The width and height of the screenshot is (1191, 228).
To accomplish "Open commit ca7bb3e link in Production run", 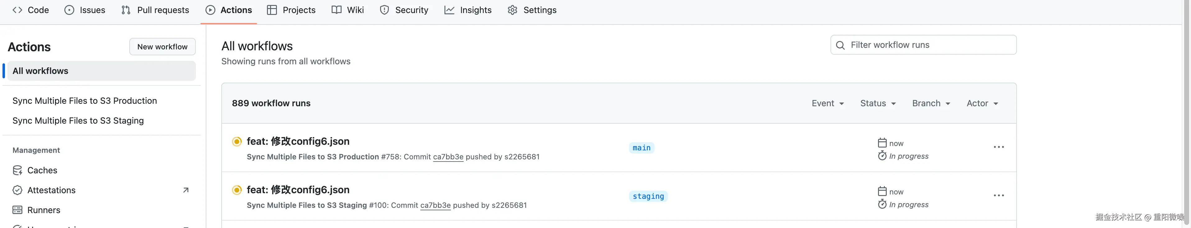I will tap(448, 157).
